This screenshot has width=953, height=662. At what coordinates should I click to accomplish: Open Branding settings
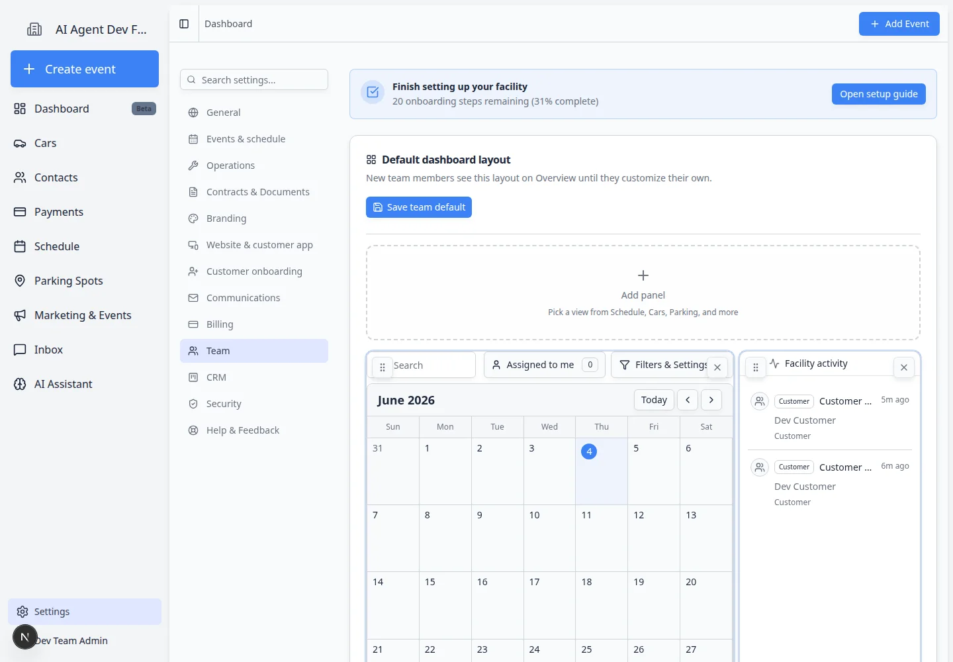click(x=254, y=218)
